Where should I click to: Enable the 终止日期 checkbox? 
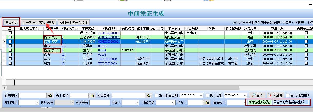click(x=207, y=95)
